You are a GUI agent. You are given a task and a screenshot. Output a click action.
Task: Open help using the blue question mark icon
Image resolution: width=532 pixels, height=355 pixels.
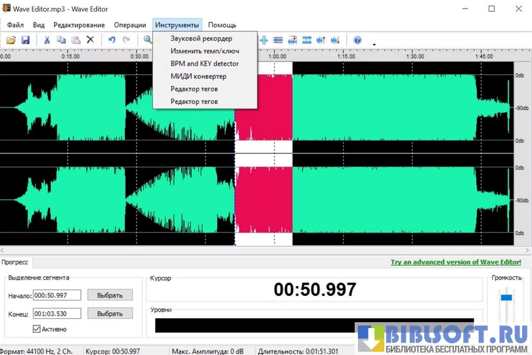tap(357, 40)
